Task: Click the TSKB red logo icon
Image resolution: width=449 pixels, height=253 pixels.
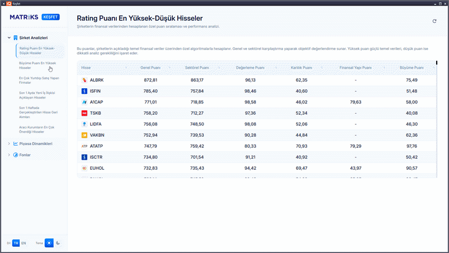Action: [84, 113]
